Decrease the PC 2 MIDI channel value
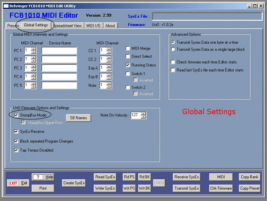 34,61
